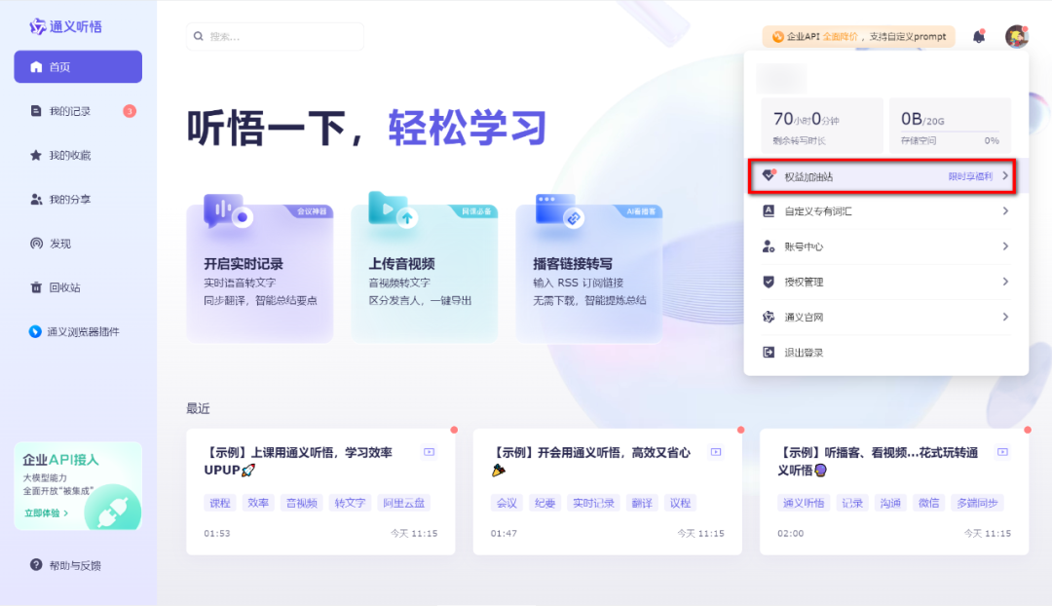Viewport: 1052px width, 606px height.
Task: Click the blue browser plugin icon
Action: tap(35, 331)
